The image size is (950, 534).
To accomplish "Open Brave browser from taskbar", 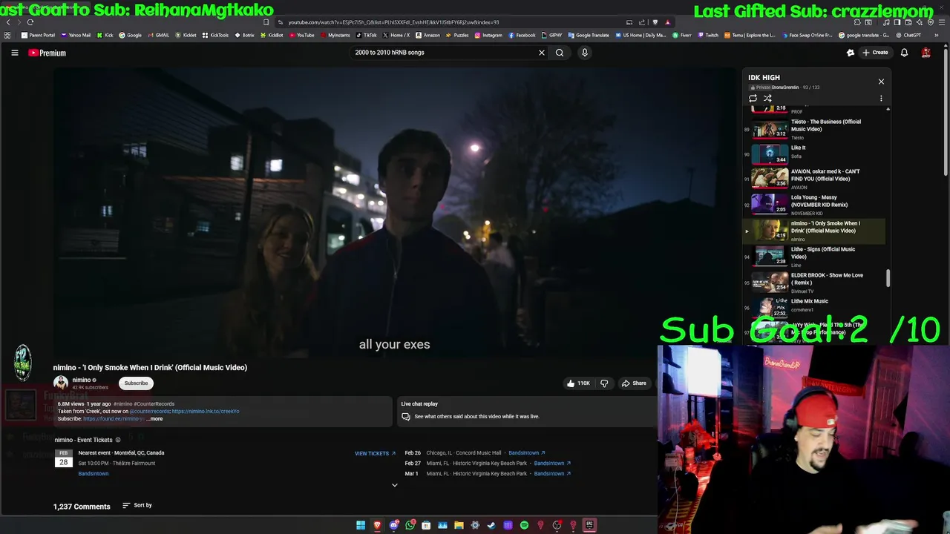I will click(x=377, y=525).
